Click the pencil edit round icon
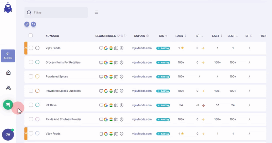272x143 pixels. [x=27, y=24]
